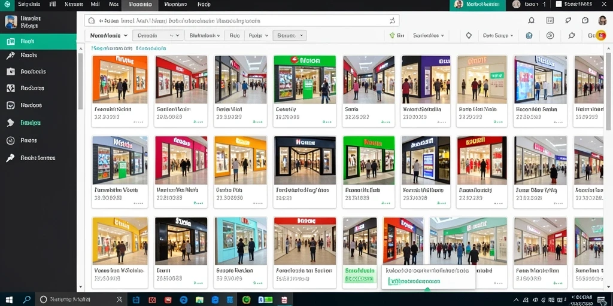Expand the first bold dropdown in filter bar

click(x=109, y=35)
